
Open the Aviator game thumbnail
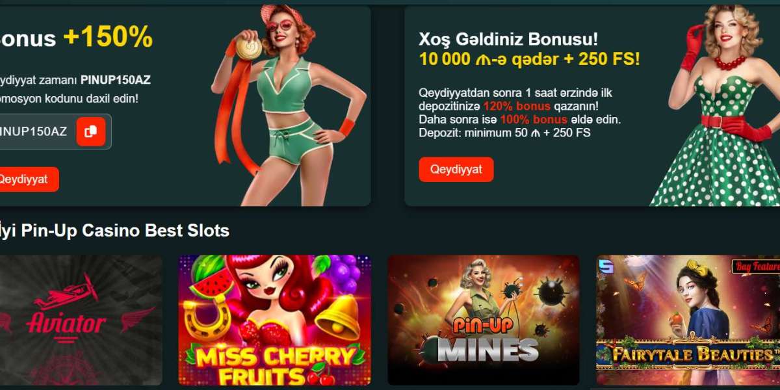(x=81, y=320)
